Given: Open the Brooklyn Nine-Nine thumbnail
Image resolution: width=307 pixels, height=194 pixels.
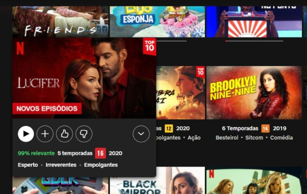Looking at the screenshot, I should pyautogui.click(x=254, y=93).
